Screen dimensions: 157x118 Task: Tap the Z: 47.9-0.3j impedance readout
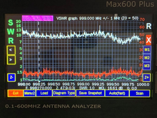coord(65,88)
